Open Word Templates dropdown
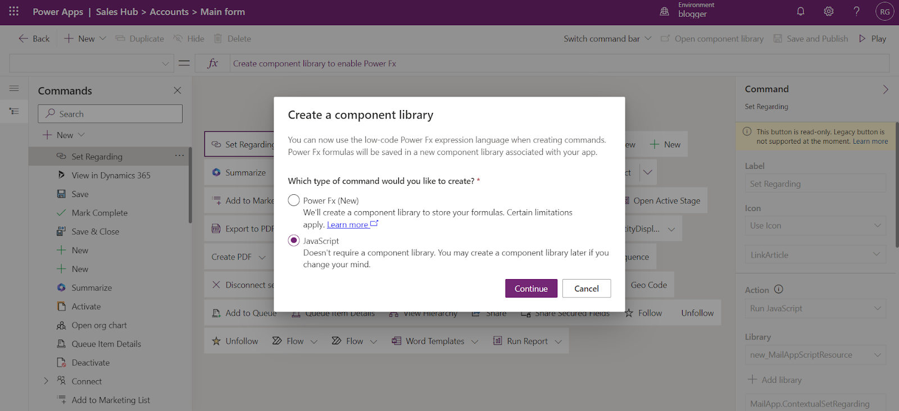 tap(475, 341)
